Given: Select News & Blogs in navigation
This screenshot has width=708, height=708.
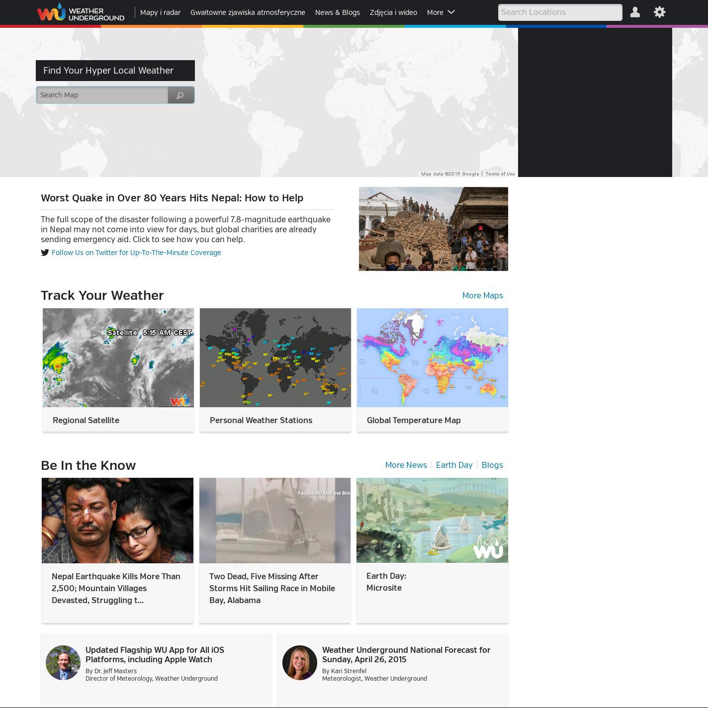Looking at the screenshot, I should click(x=337, y=12).
